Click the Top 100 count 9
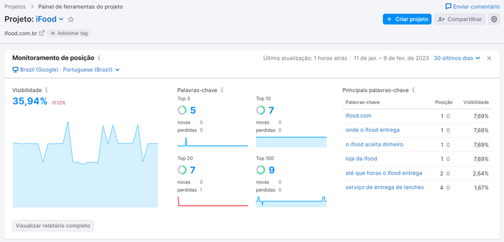The height and width of the screenshot is (242, 504). pos(271,169)
